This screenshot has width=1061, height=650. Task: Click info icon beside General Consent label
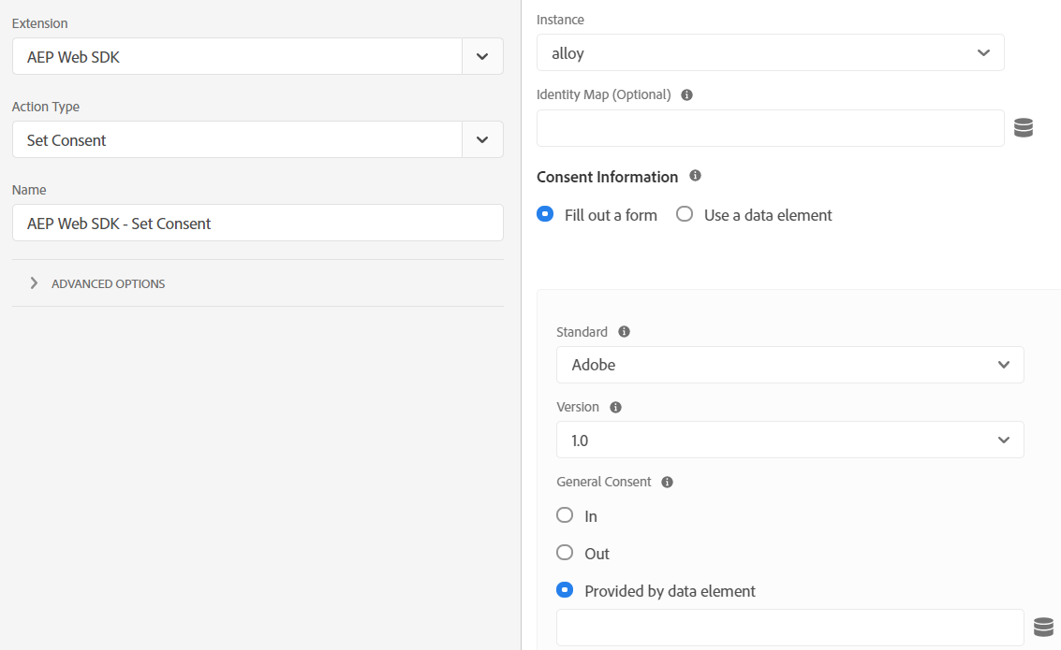(667, 482)
